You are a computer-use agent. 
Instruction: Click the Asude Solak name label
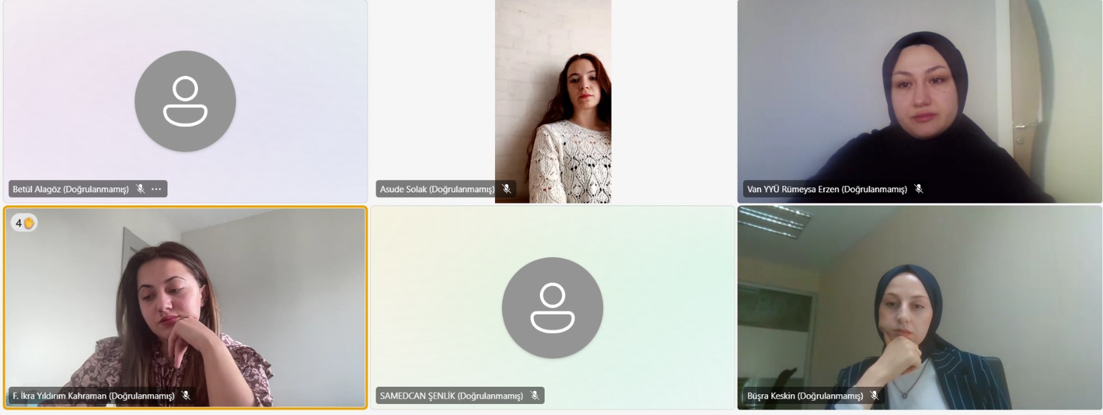(436, 189)
